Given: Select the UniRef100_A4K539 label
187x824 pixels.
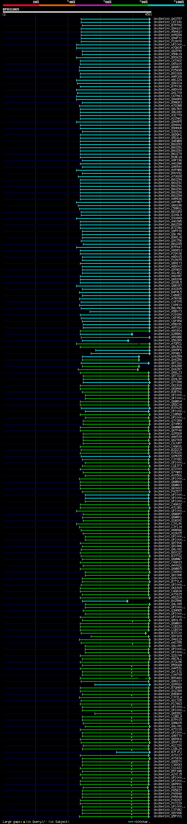Looking at the screenshot, I should pyautogui.click(x=168, y=437).
